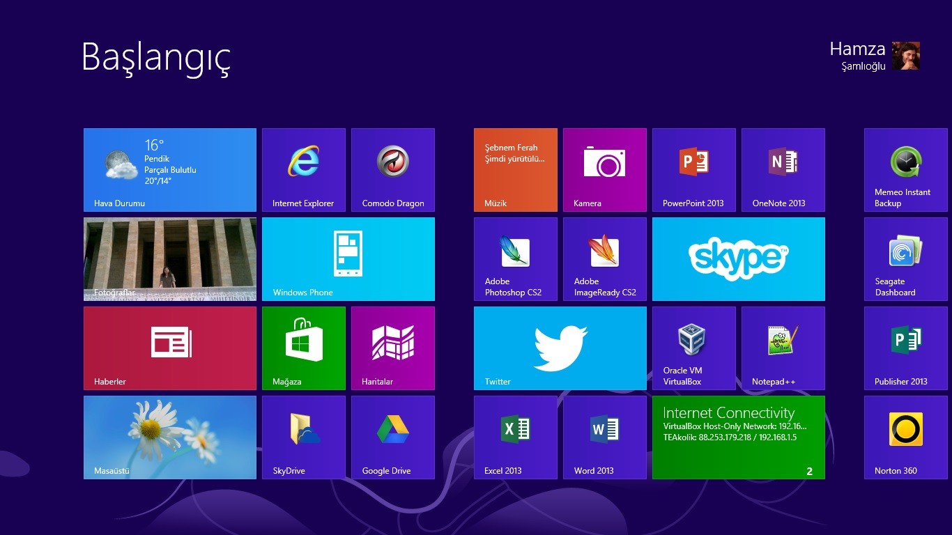Open the Internet Connectivity tile
Image resolution: width=952 pixels, height=535 pixels.
[739, 437]
